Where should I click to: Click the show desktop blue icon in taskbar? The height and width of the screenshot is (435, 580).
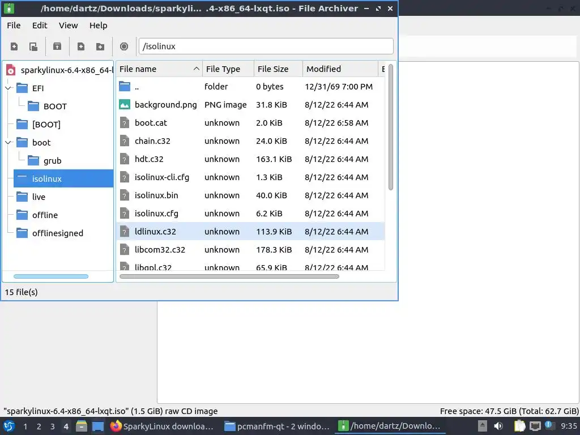(x=98, y=426)
